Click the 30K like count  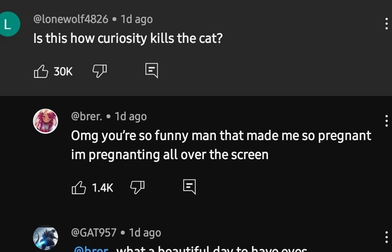(63, 72)
